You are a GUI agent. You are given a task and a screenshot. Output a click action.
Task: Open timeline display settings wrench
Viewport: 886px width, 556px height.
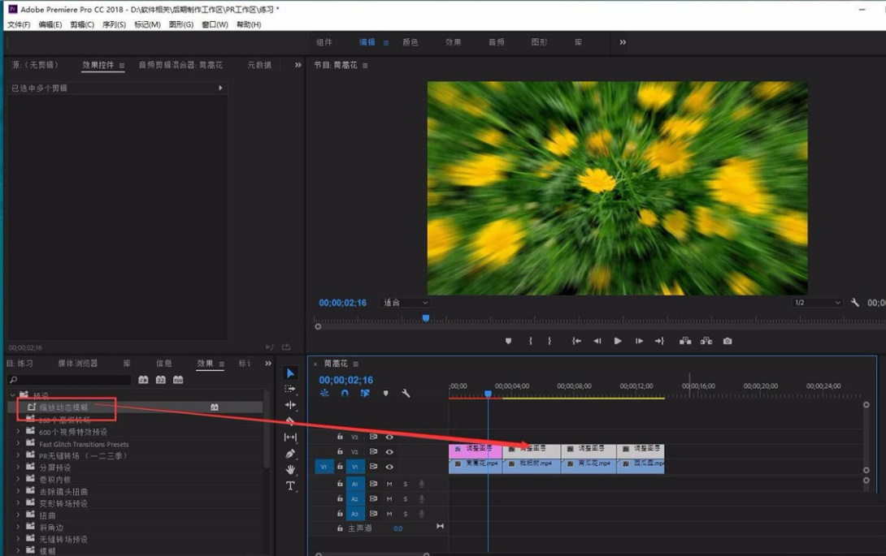click(x=406, y=394)
